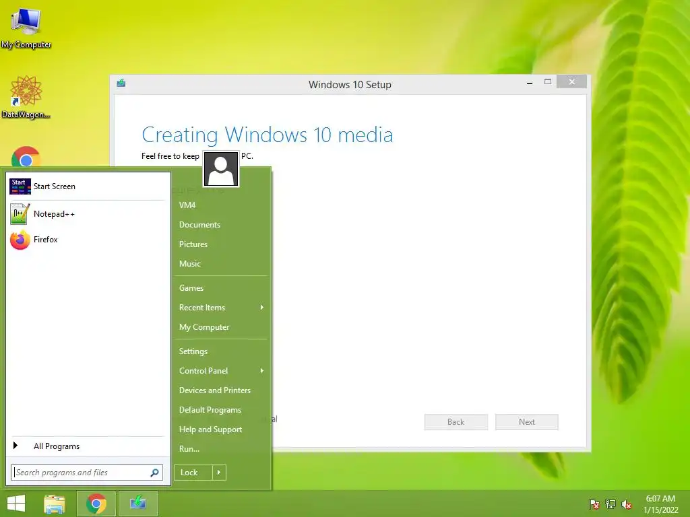Click the muted volume tray icon

tap(627, 504)
